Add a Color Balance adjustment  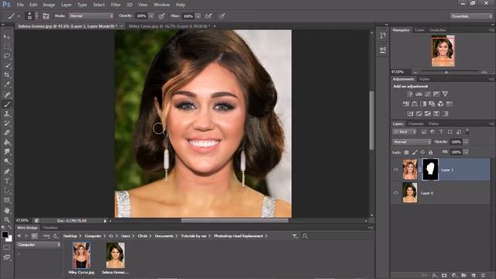tap(415, 104)
